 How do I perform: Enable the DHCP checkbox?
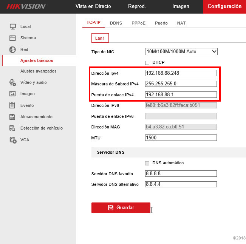click(147, 63)
